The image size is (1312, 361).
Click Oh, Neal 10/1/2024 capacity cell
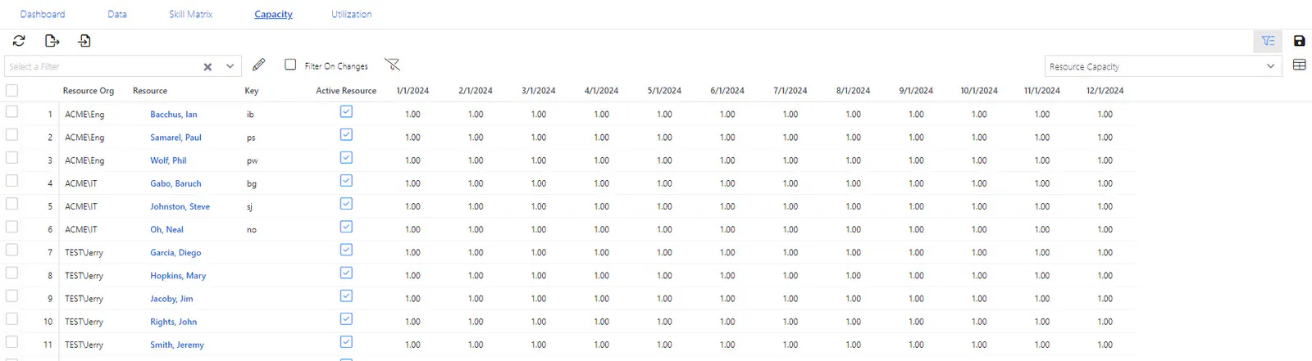click(x=979, y=230)
